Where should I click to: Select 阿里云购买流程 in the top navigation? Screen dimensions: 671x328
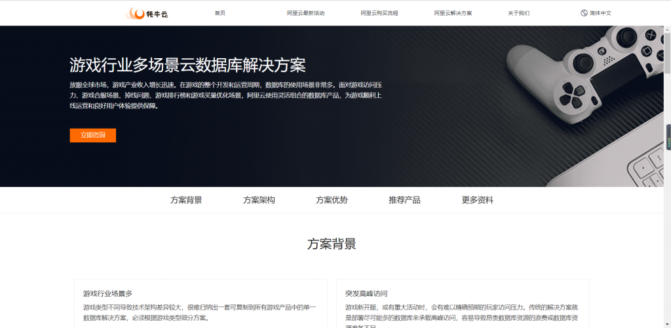[x=379, y=13]
